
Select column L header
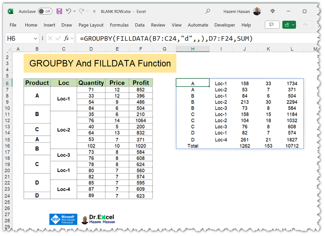click(292, 49)
